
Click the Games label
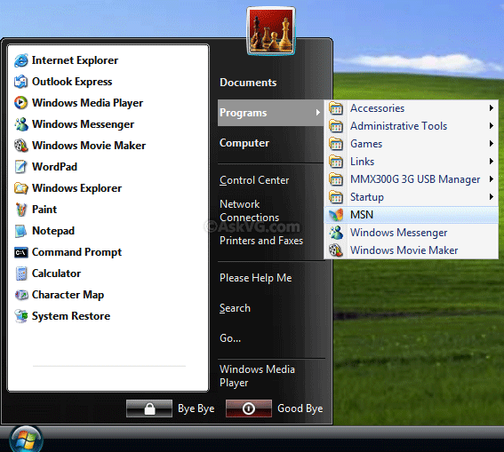[x=366, y=144]
